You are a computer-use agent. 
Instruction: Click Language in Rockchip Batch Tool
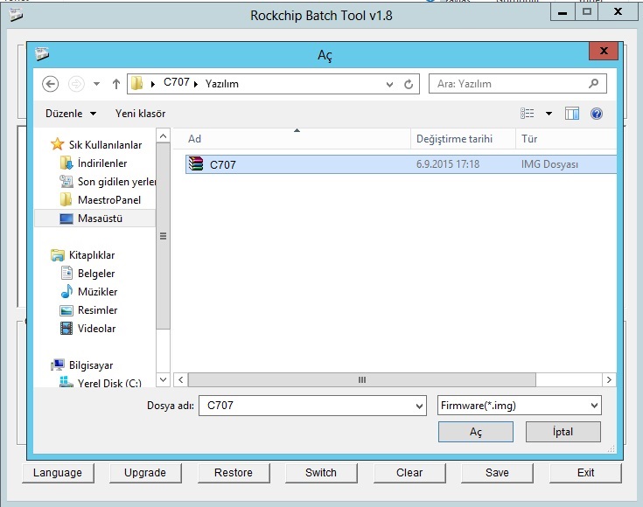58,473
